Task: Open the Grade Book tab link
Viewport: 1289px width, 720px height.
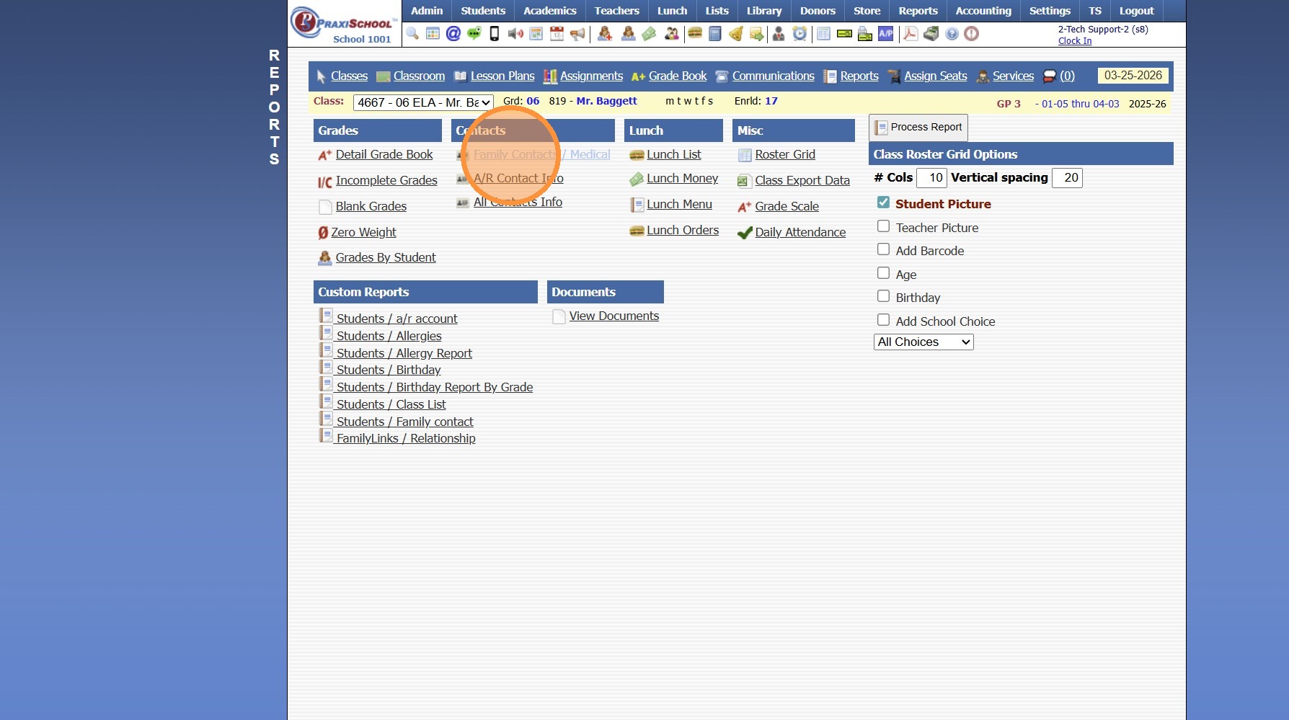Action: (678, 76)
